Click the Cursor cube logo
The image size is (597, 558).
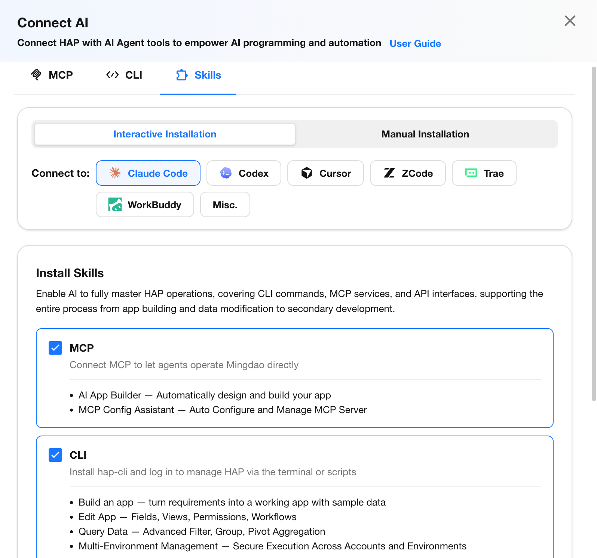pos(307,173)
